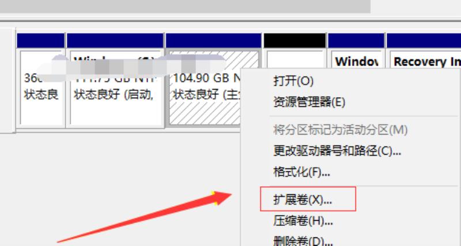Click 更改驱动器号和路径(C)... menu item
The height and width of the screenshot is (246, 461).
click(337, 151)
